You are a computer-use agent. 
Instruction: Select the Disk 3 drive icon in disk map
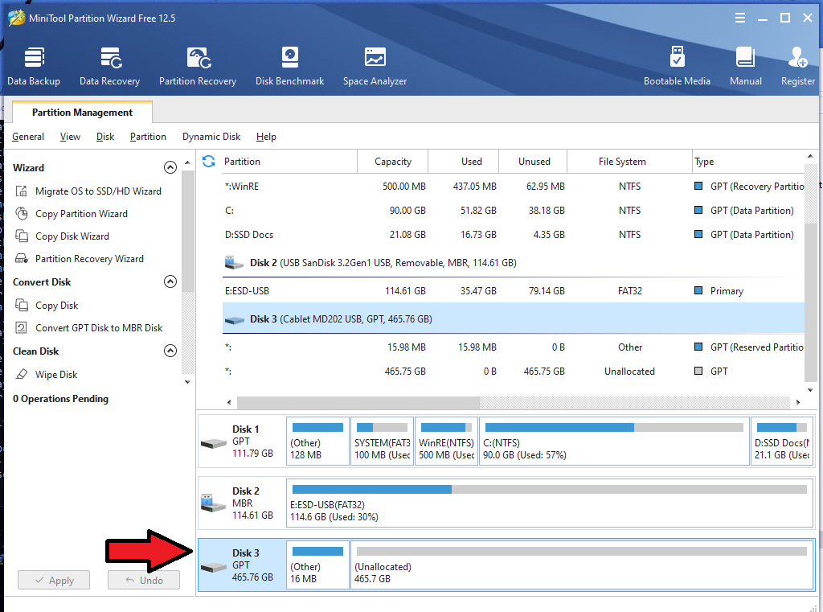[214, 568]
